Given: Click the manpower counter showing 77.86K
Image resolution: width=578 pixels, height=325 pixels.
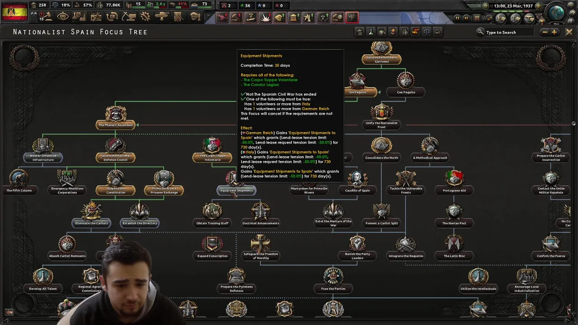Looking at the screenshot, I should click(109, 5).
